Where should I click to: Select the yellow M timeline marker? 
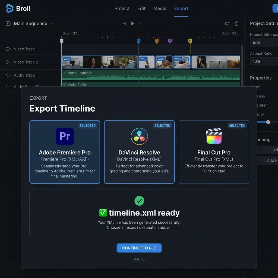pyautogui.click(x=190, y=41)
